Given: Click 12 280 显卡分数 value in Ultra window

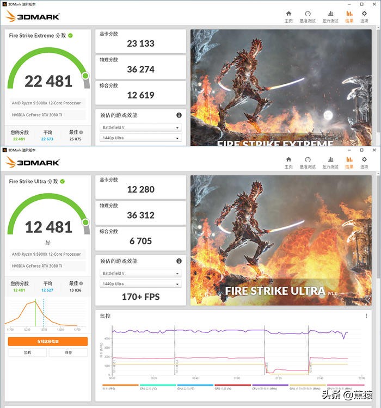Looking at the screenshot, I should point(140,189).
